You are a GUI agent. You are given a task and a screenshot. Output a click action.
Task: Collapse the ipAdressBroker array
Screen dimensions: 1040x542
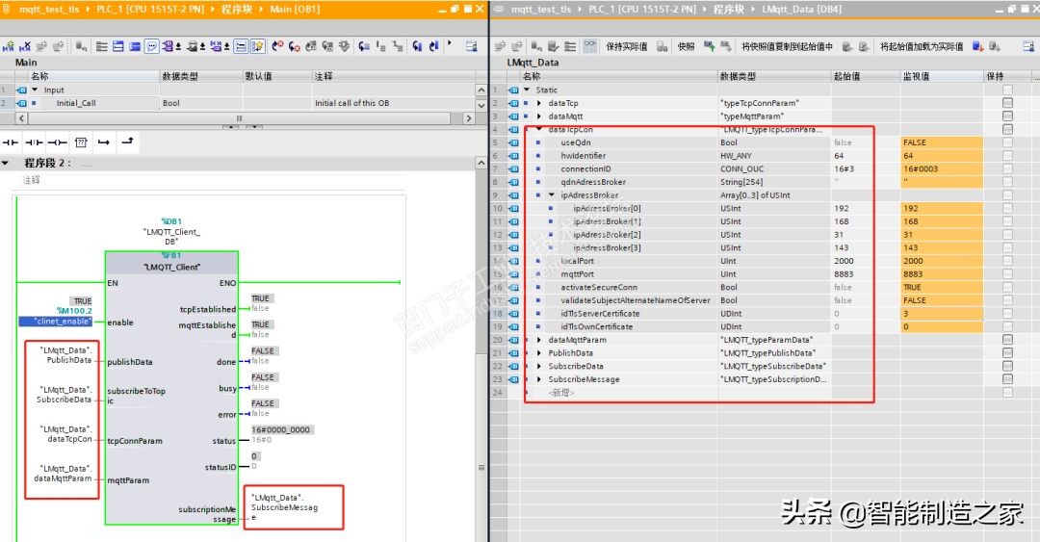tap(551, 195)
